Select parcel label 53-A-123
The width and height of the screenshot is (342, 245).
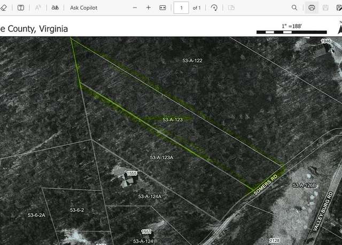point(173,119)
